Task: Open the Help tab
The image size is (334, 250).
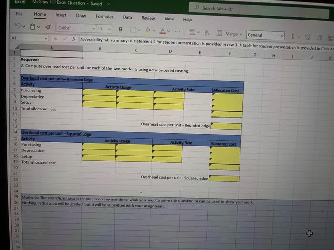Action: click(x=188, y=20)
